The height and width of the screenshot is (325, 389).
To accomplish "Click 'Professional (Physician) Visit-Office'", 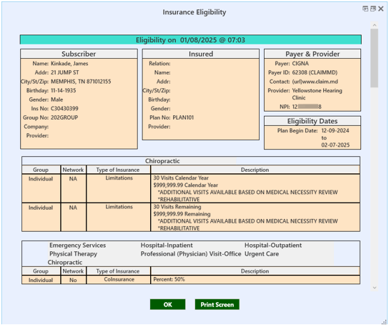I will tap(191, 254).
